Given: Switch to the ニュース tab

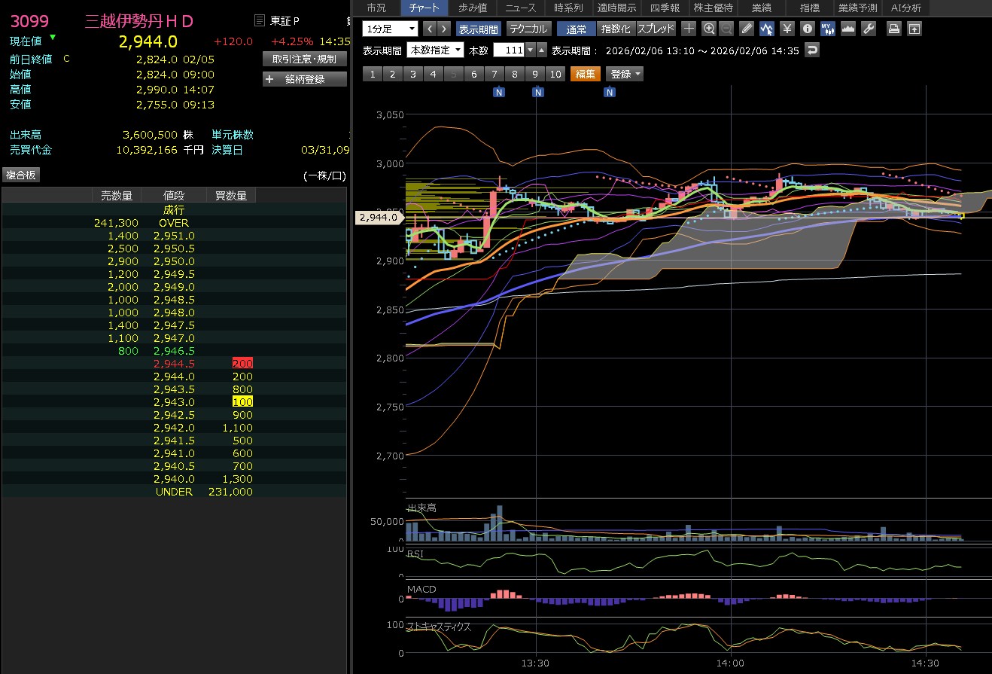Looking at the screenshot, I should [x=521, y=8].
